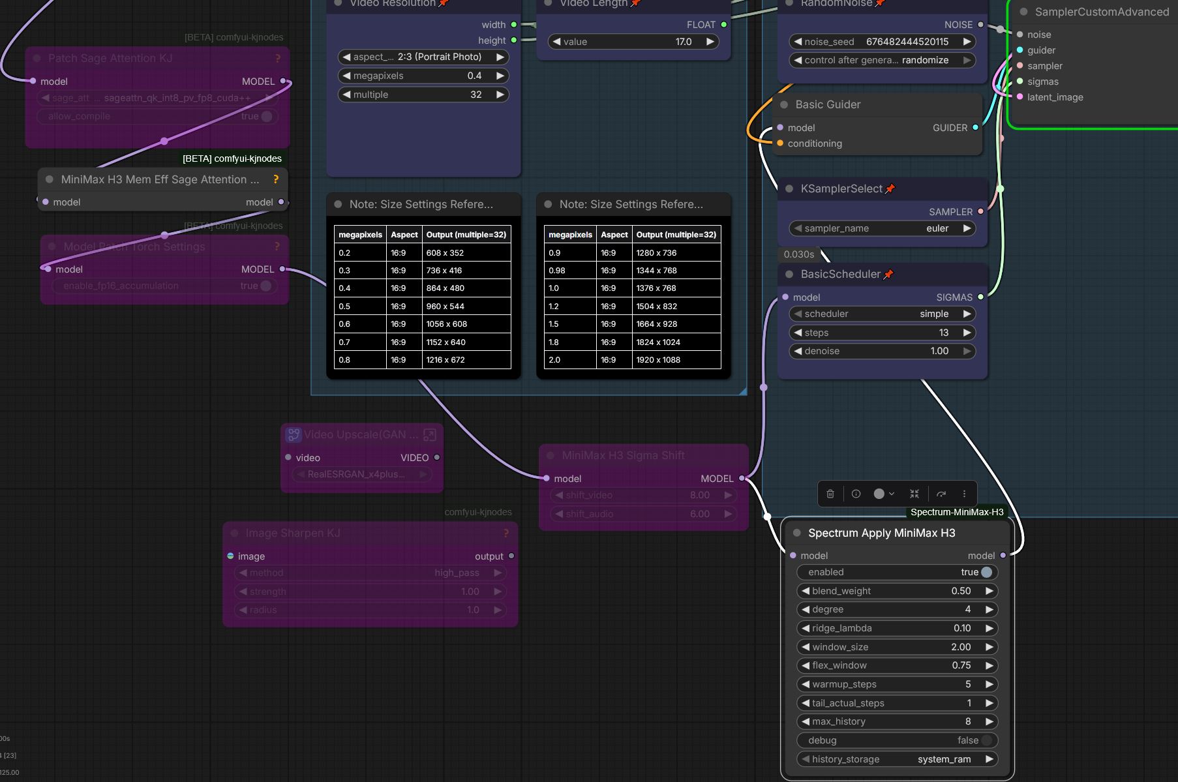Collapse the Patch Sage Attention KJ node dot

pyautogui.click(x=37, y=59)
